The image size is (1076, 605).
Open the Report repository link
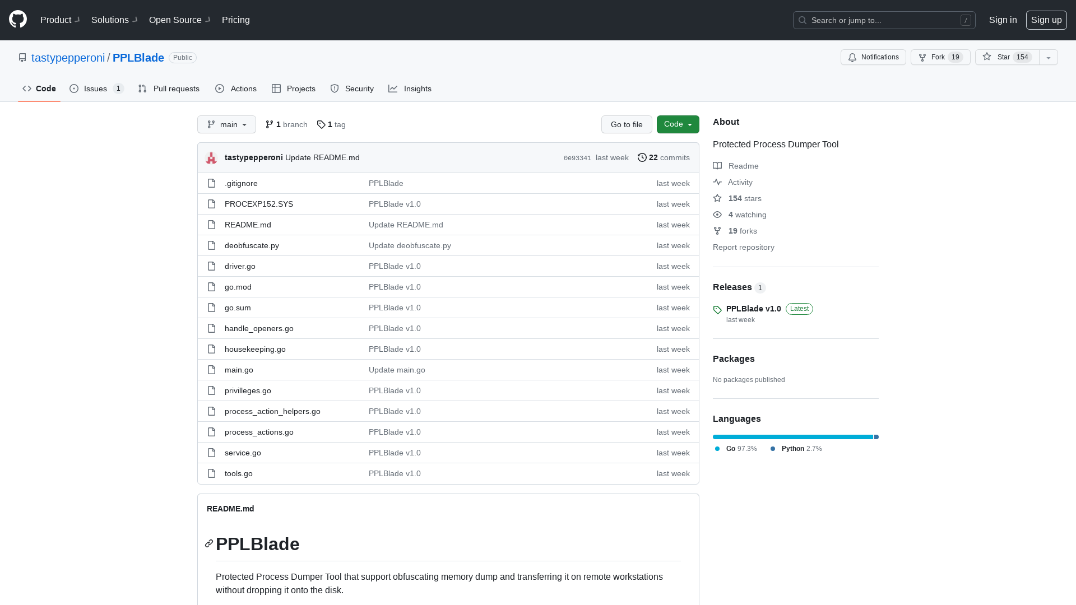point(744,247)
